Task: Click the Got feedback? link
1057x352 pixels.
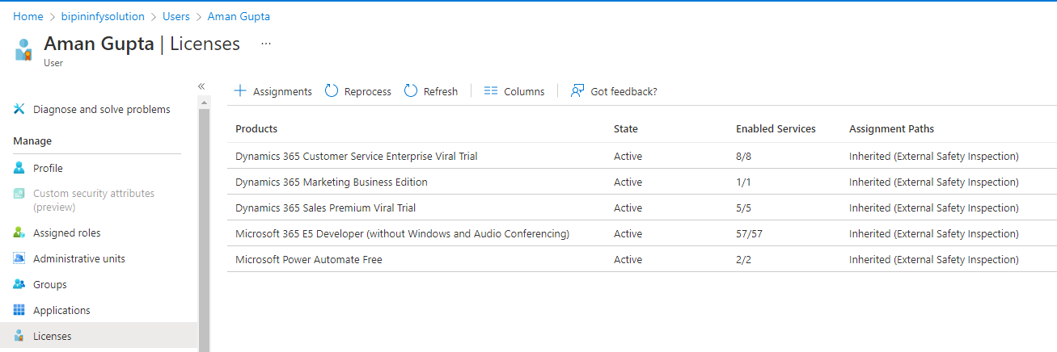Action: [624, 91]
